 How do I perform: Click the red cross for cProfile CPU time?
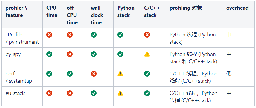coord(49,35)
